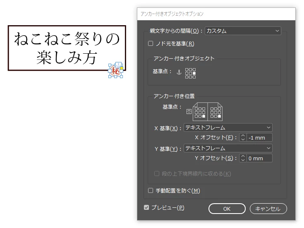Select the red 秘 stamp object on the canvas
The image size is (304, 228).
click(115, 71)
